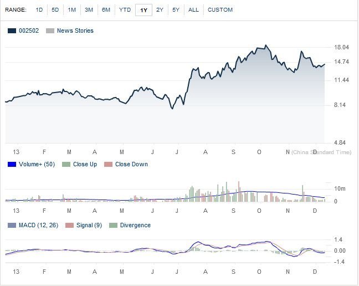Switch to the 5Y range
This screenshot has width=359, height=286.
click(x=176, y=10)
